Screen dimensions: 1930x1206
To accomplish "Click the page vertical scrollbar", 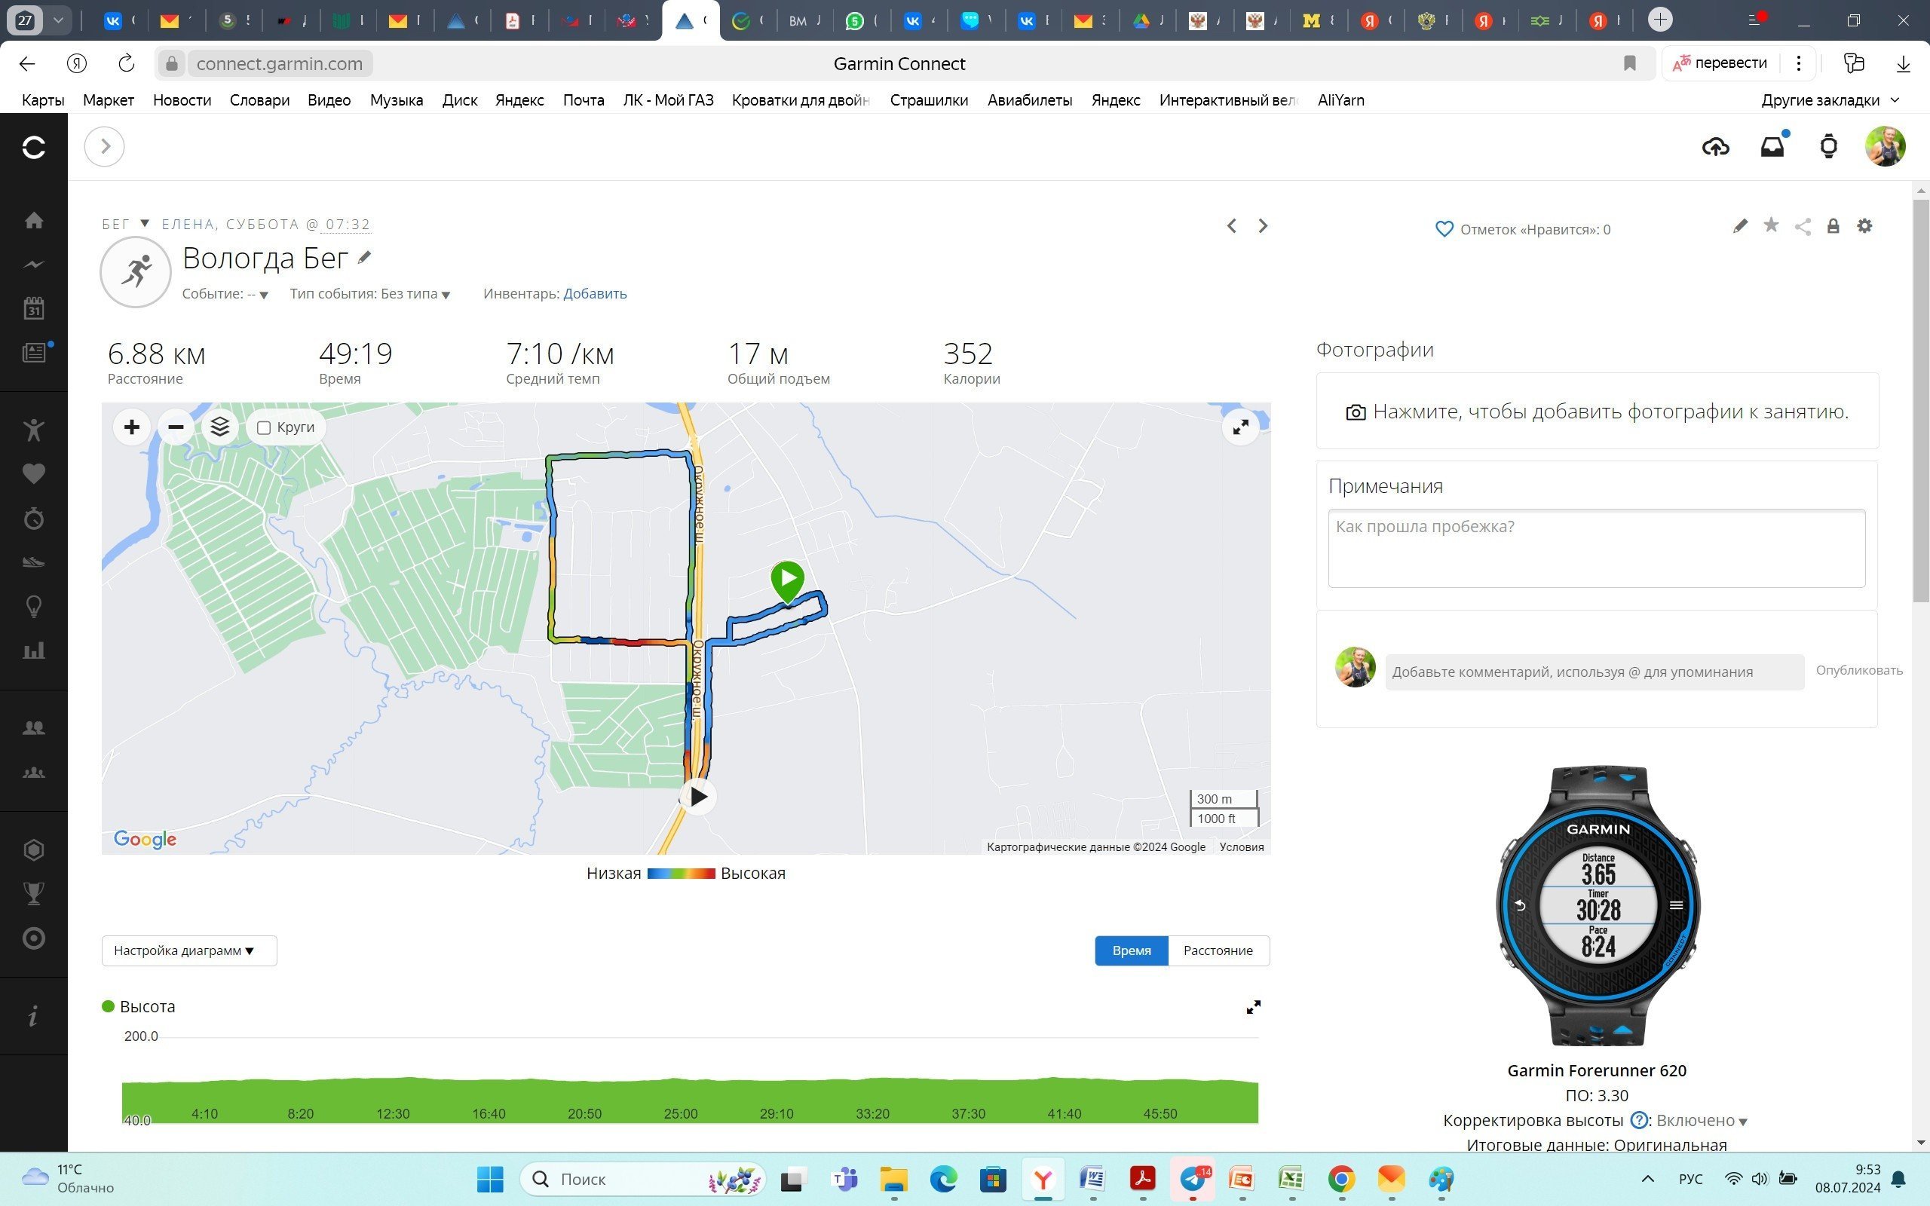I will pyautogui.click(x=1920, y=400).
